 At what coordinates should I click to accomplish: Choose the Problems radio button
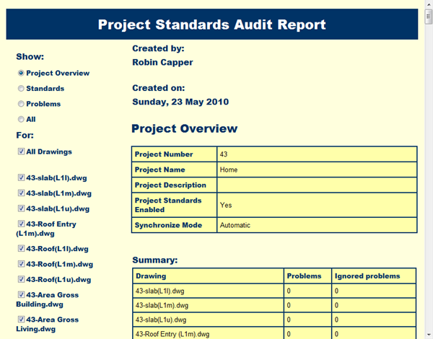click(x=21, y=104)
